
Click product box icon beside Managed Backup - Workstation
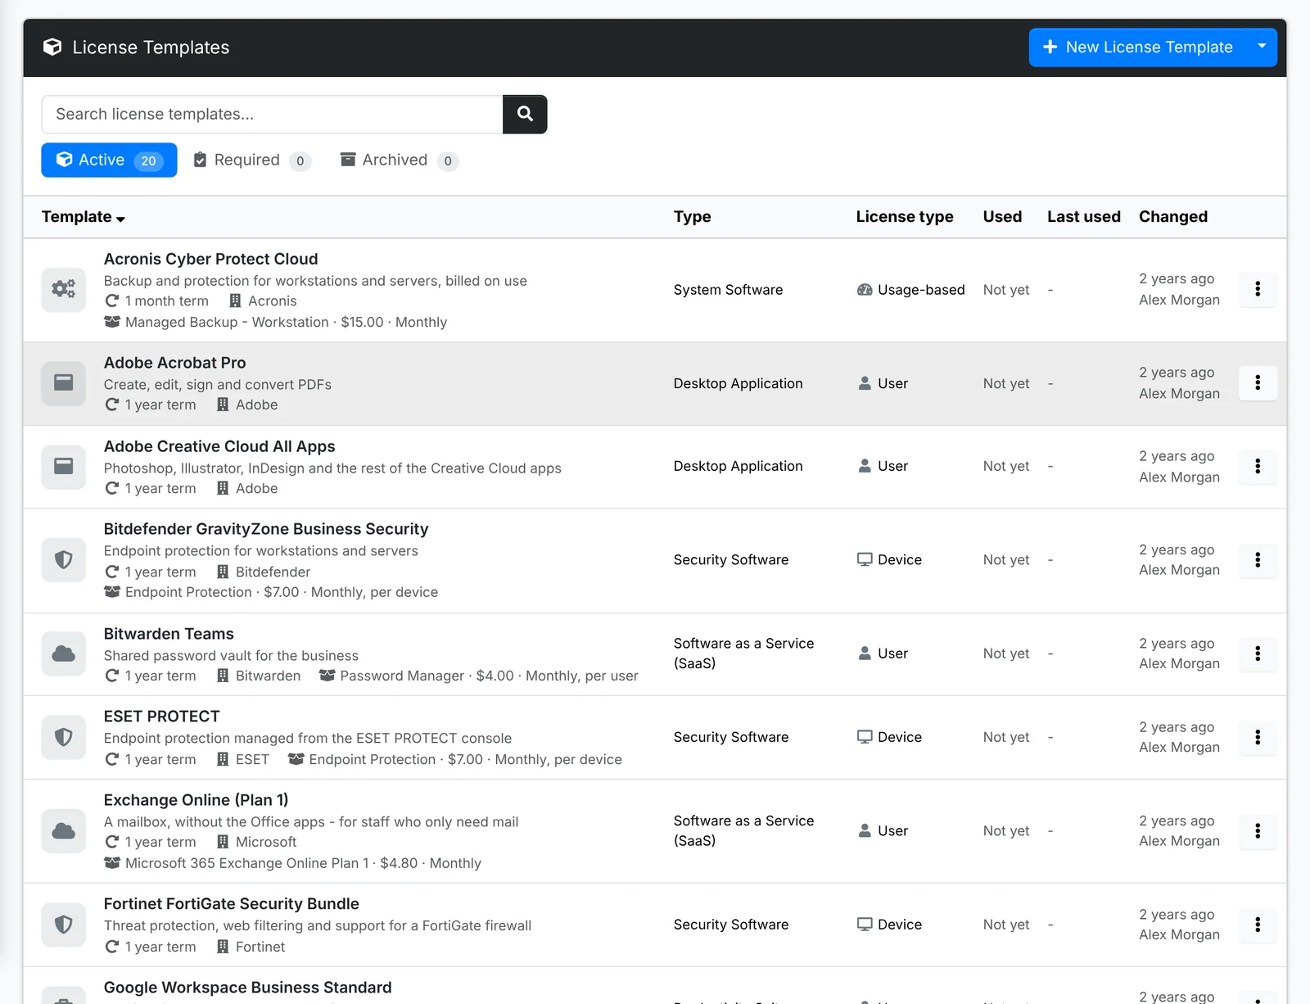(x=112, y=322)
